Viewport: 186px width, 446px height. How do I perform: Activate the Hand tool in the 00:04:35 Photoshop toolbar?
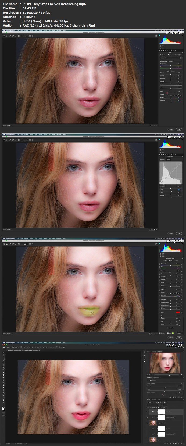pyautogui.click(x=3, y=400)
